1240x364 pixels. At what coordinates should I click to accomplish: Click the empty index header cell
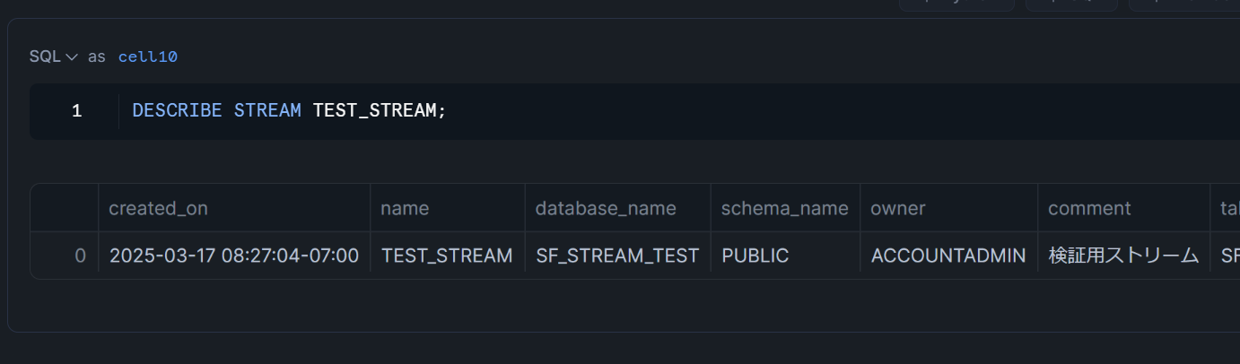pyautogui.click(x=65, y=208)
